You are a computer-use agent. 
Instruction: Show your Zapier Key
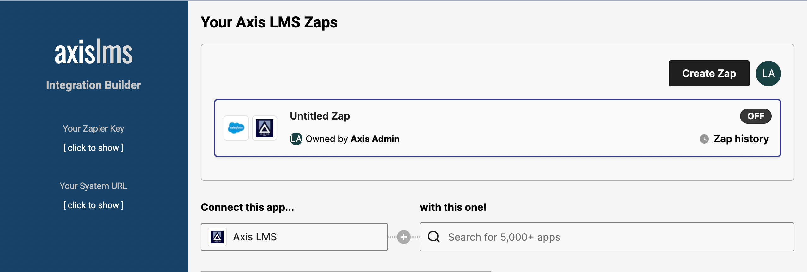(93, 148)
